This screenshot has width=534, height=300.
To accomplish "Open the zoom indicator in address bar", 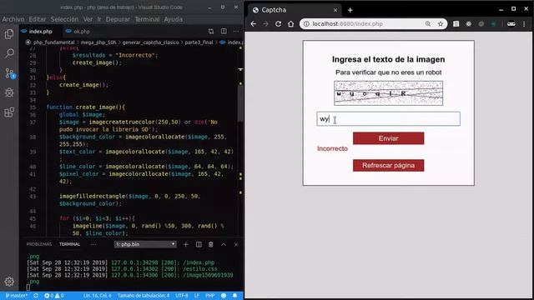I will coord(428,24).
